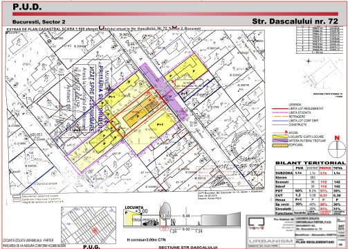Click the red LIMITA LOT REGLEMENTAT line sample

click(x=280, y=108)
